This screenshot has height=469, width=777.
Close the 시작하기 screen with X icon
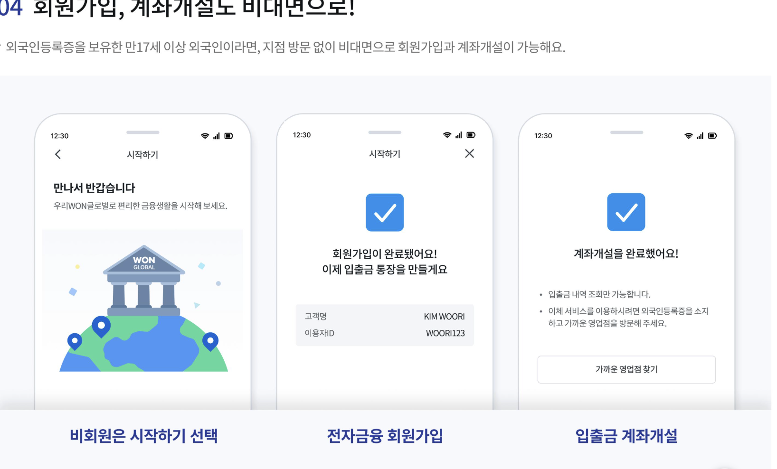pyautogui.click(x=469, y=153)
